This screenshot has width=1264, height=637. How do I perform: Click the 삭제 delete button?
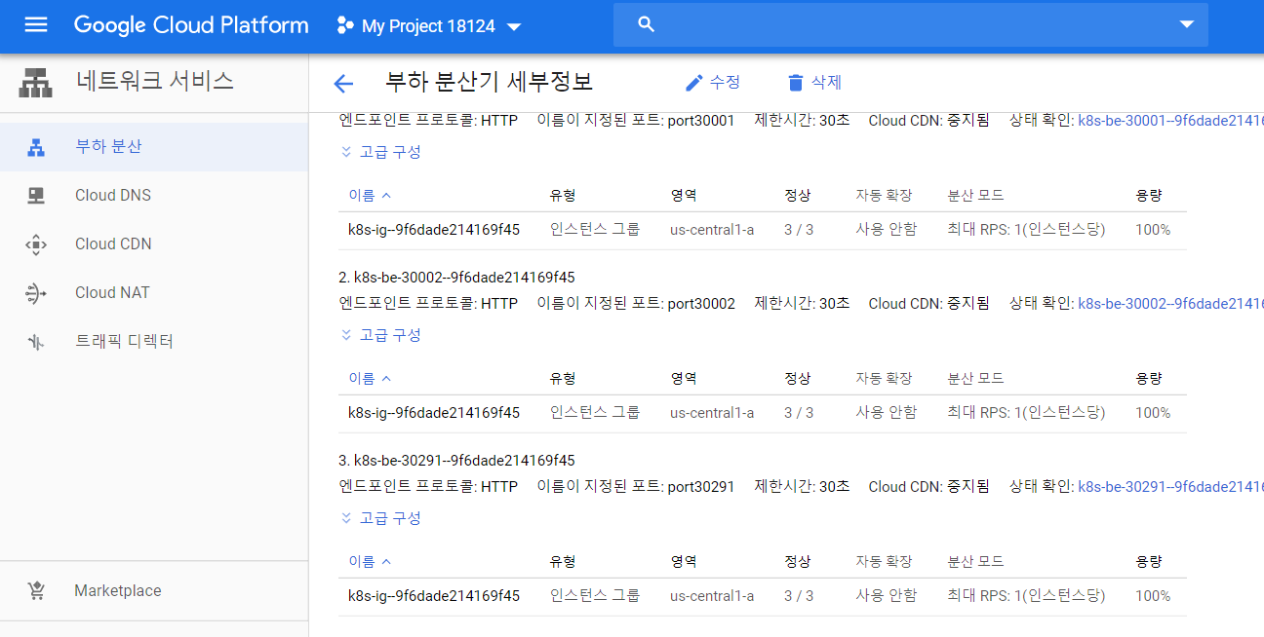[x=814, y=83]
